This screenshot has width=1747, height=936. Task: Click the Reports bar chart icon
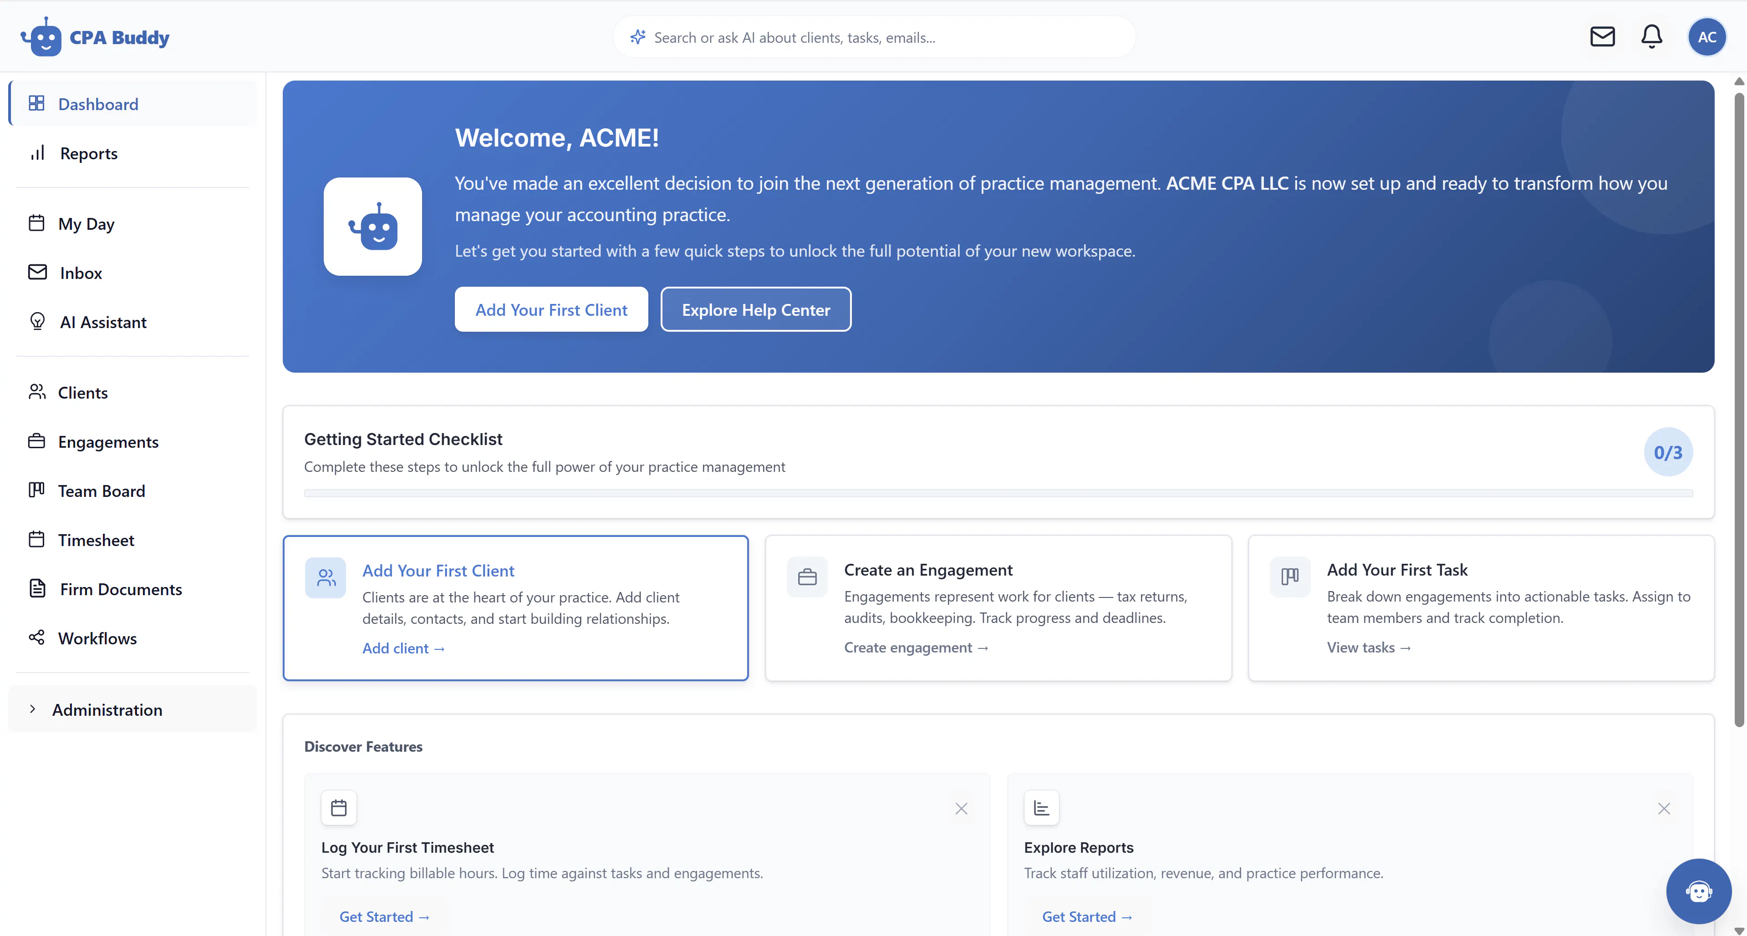pos(37,152)
